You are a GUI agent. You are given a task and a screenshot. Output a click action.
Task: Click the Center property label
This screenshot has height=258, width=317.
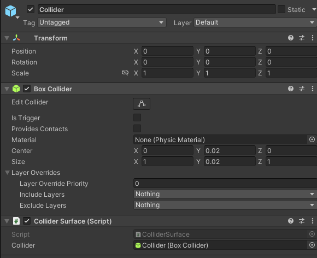(x=22, y=151)
